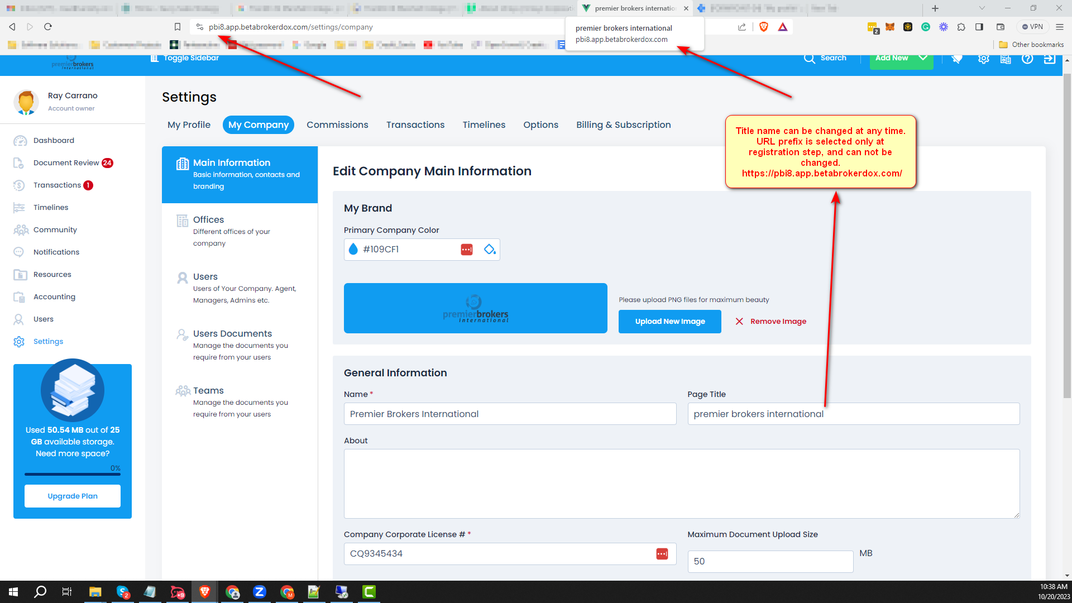Click the blue water drop color swatch
Screen dimensions: 1072x603
tap(353, 250)
